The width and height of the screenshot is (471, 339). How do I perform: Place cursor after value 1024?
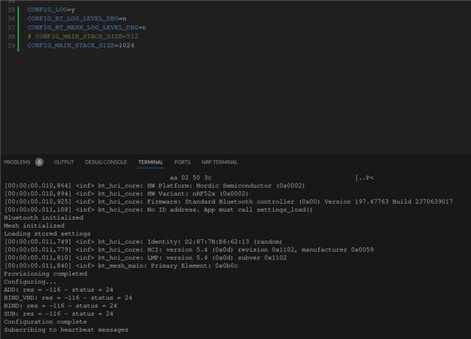[x=135, y=46]
